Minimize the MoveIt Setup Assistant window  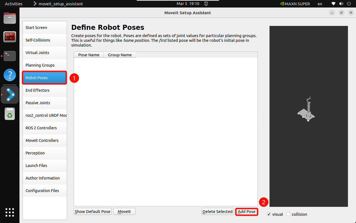(x=332, y=13)
